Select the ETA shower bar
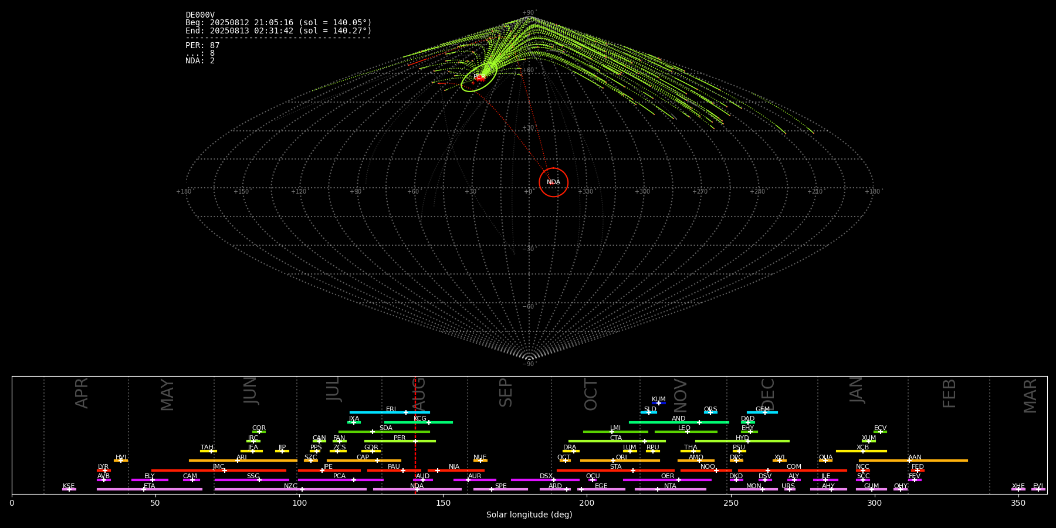1056x528 pixels. [x=150, y=489]
